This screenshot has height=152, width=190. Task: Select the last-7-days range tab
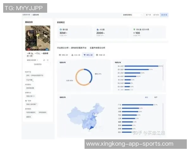point(148,15)
